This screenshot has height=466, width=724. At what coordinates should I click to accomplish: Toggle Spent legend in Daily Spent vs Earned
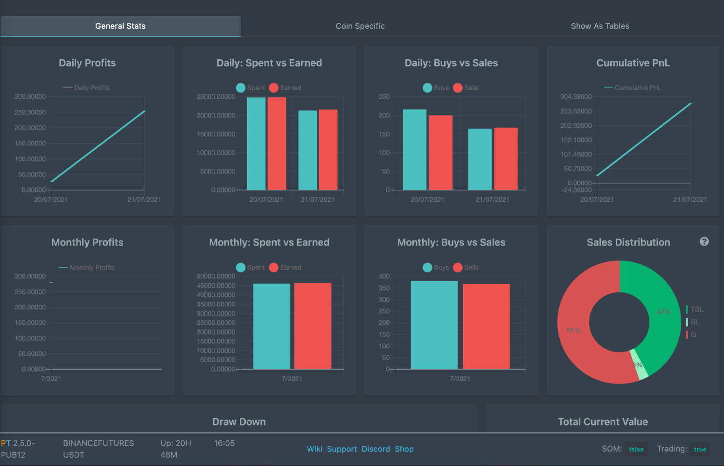coord(251,88)
